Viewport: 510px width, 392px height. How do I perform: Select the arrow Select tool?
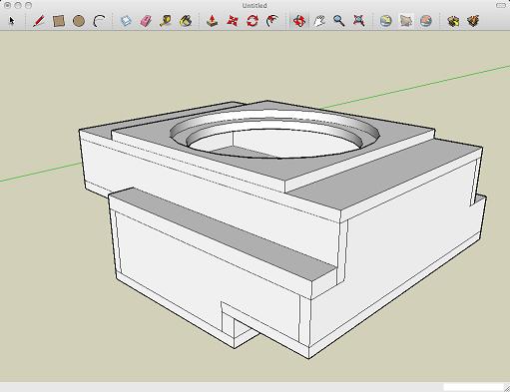pos(12,21)
